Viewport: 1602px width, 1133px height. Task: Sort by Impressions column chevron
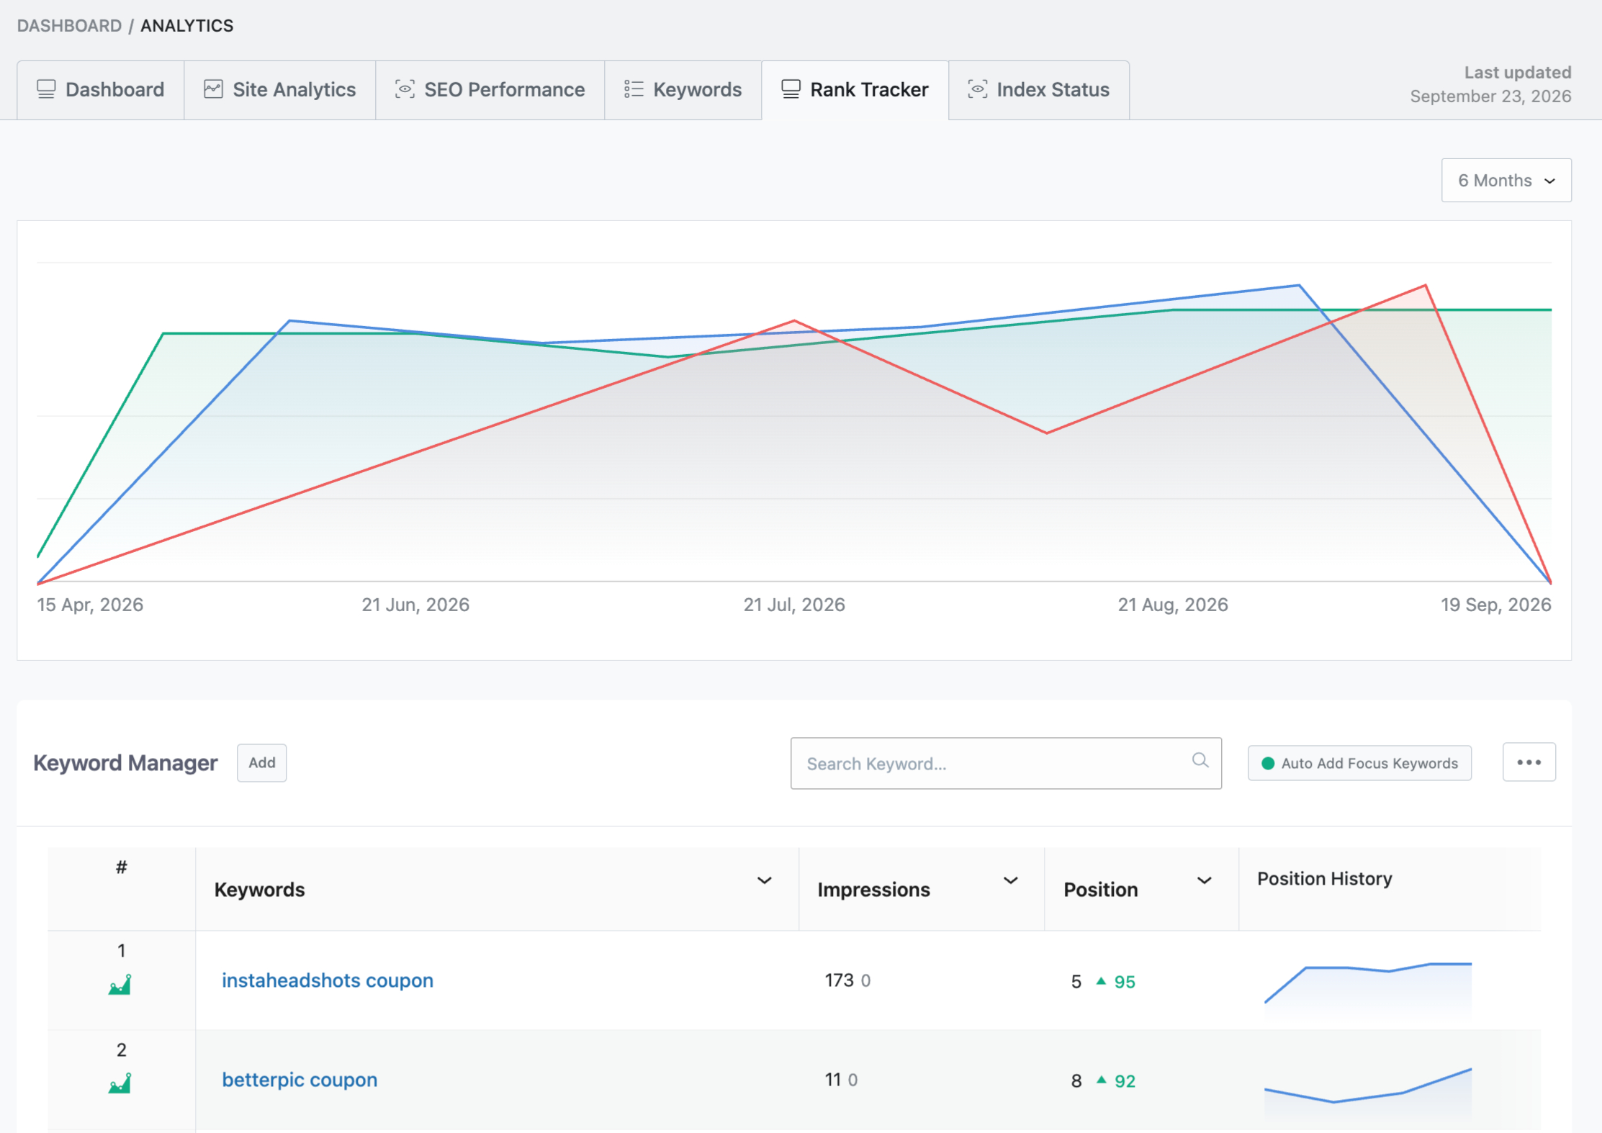point(1011,880)
